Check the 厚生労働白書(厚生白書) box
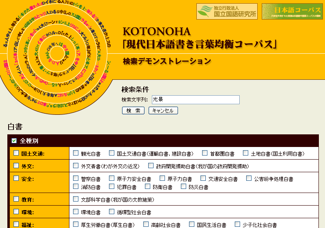The width and height of the screenshot is (325, 228). pos(76,224)
